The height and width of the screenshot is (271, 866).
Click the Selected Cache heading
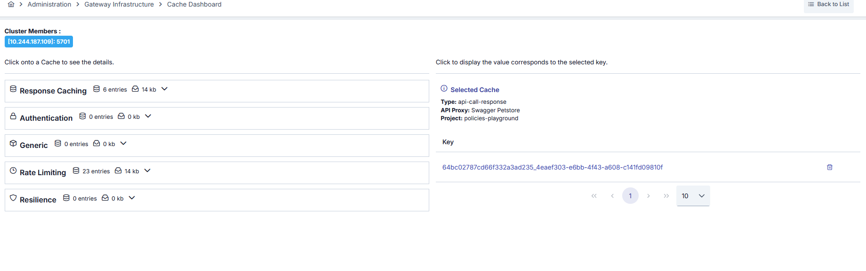tap(475, 90)
